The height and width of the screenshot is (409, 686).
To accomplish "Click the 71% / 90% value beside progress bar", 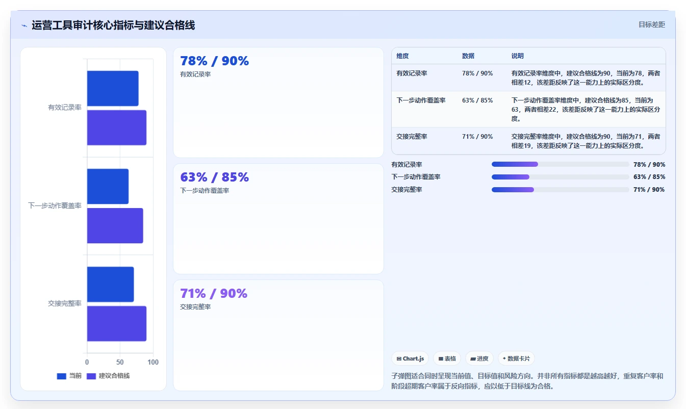I will (x=649, y=190).
